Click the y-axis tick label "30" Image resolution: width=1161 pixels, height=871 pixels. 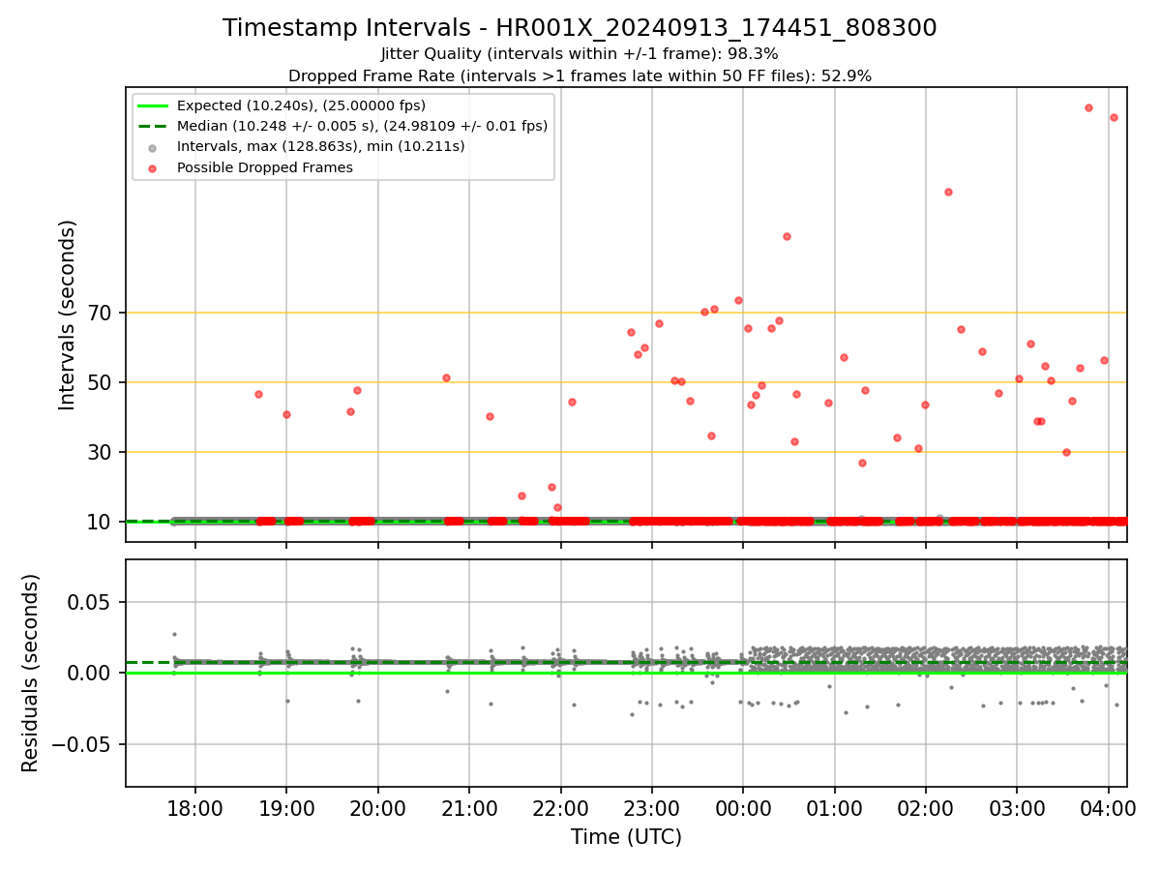[102, 452]
